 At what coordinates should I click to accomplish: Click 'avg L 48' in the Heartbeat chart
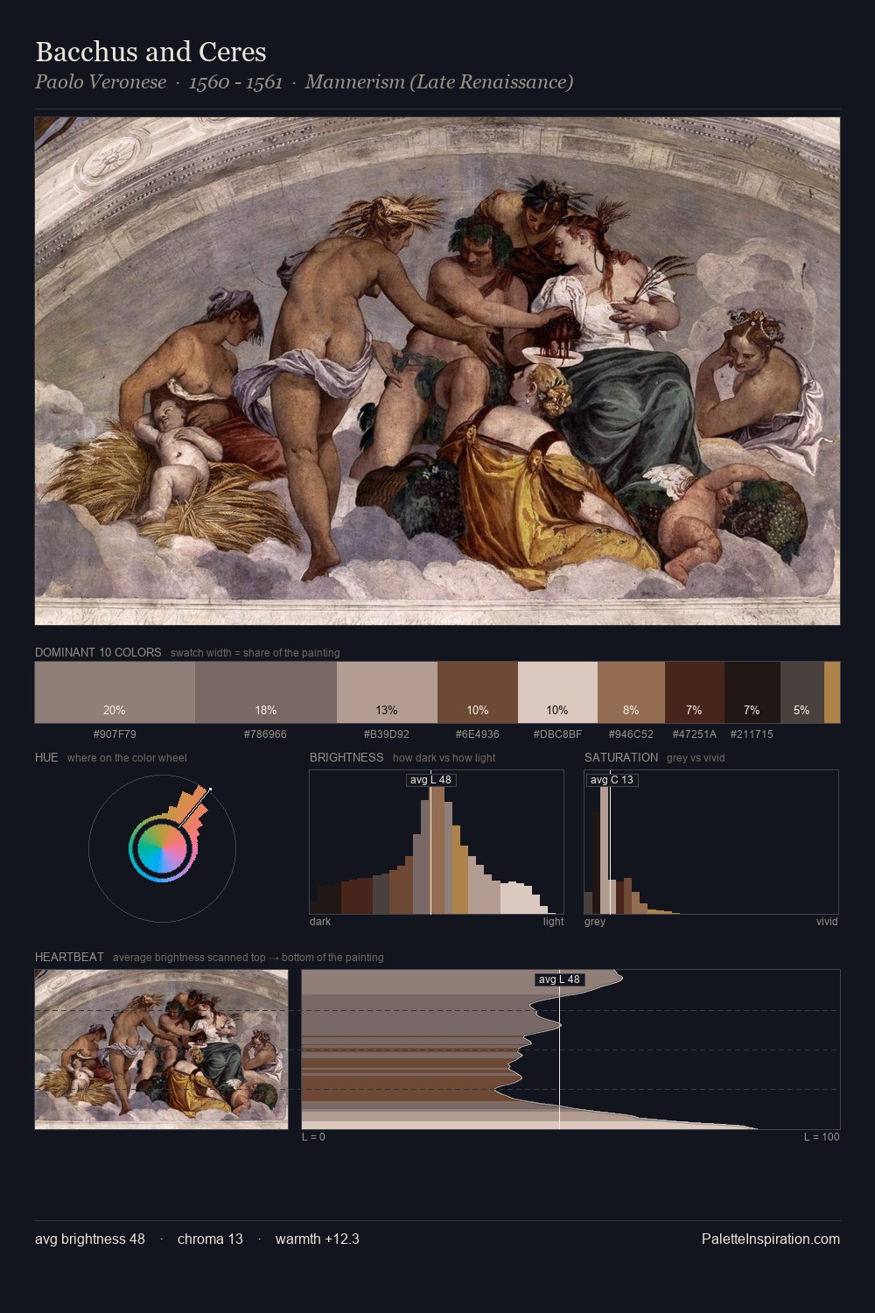559,979
